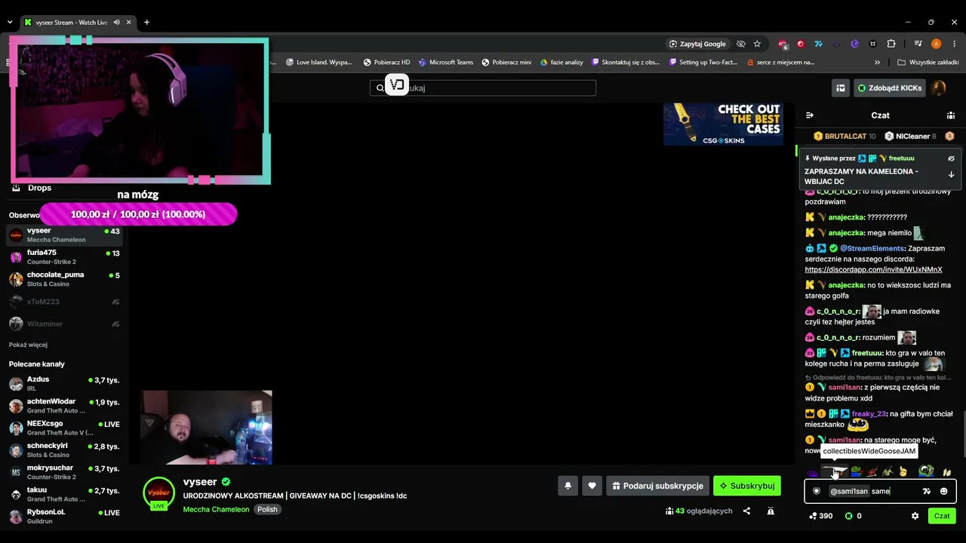Click the Kick search field

click(x=483, y=87)
